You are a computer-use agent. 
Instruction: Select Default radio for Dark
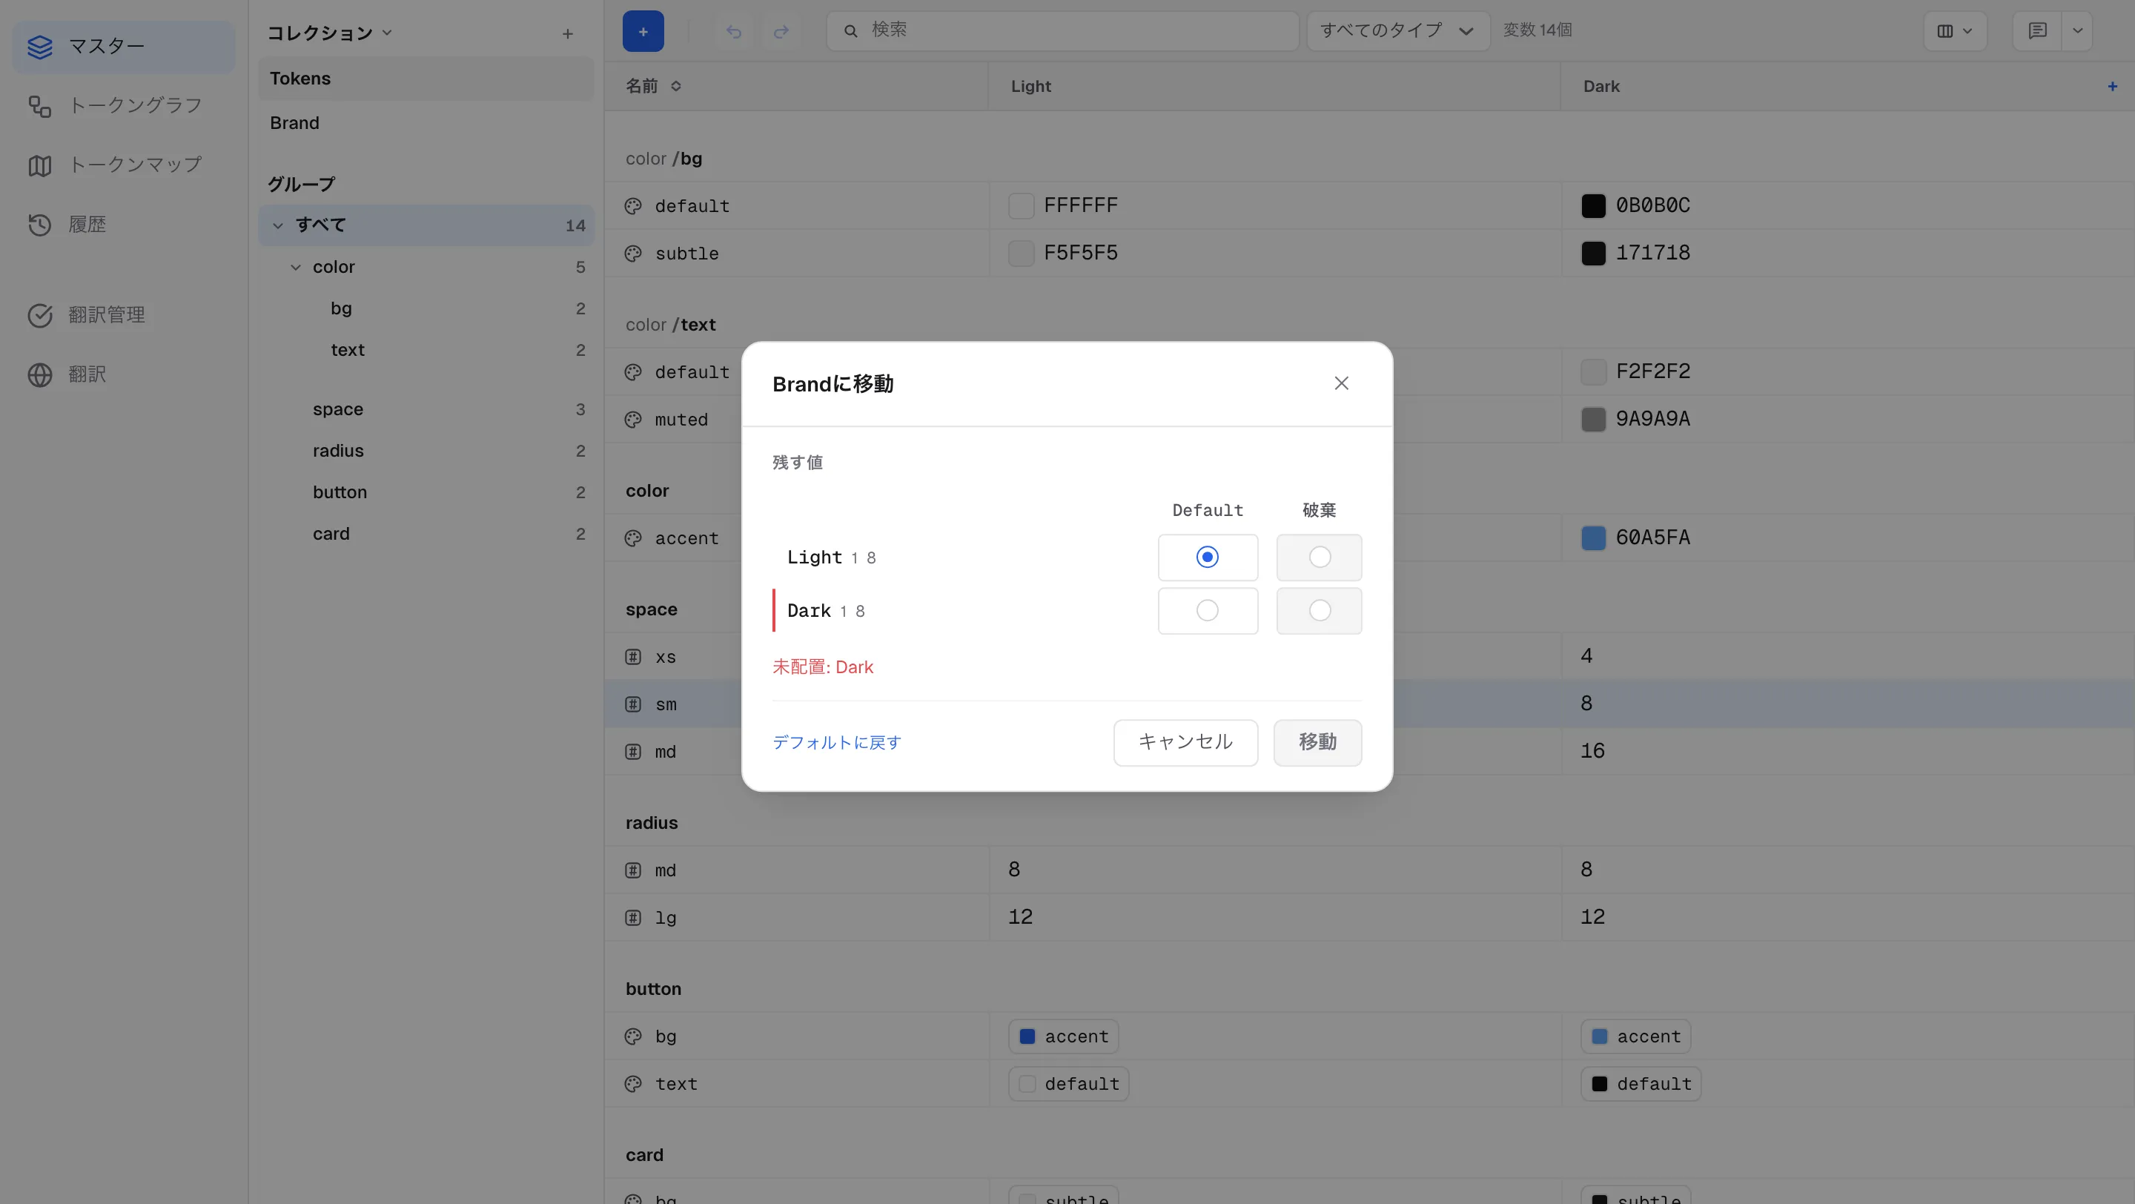(x=1208, y=611)
